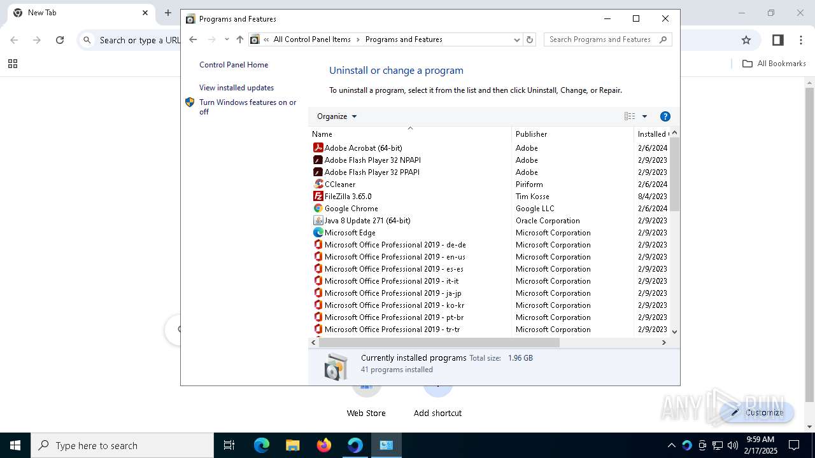The width and height of the screenshot is (815, 458).
Task: Open Turn Windows features on or off
Action: pyautogui.click(x=248, y=107)
